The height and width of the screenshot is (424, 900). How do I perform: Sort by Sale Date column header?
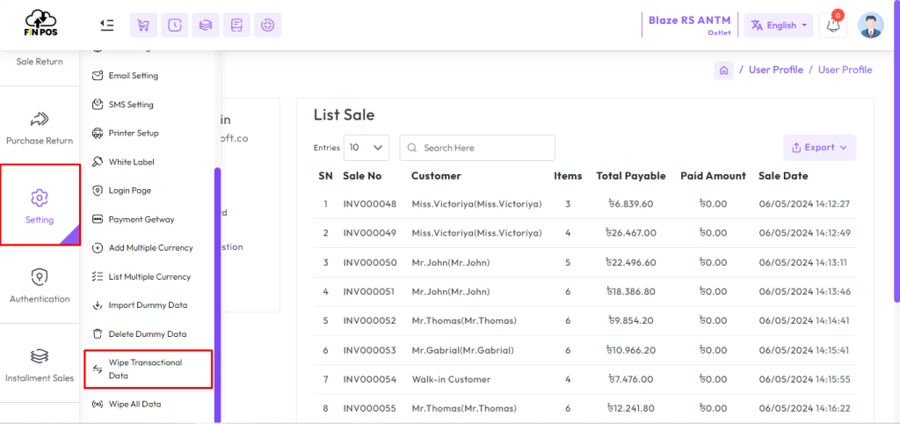click(783, 176)
